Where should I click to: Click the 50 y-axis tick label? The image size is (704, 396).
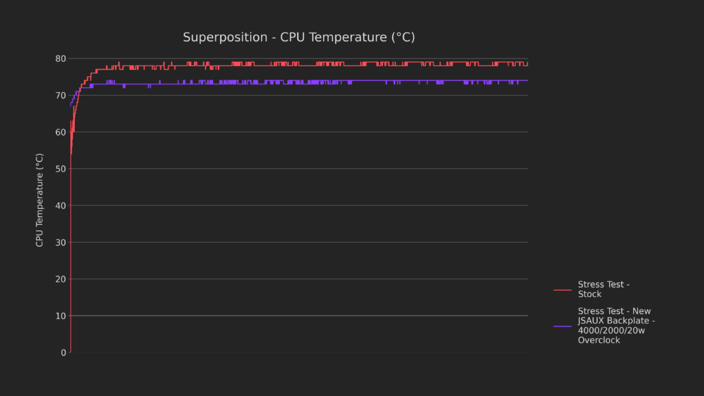(60, 169)
